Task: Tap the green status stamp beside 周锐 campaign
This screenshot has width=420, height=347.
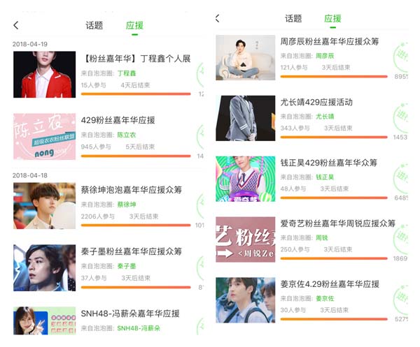Action: click(400, 239)
